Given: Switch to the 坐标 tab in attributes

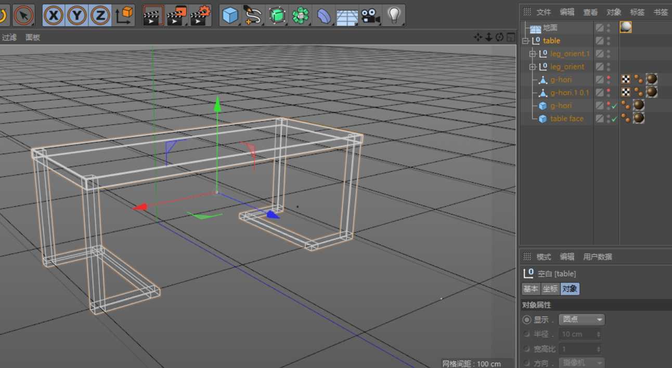Looking at the screenshot, I should [x=550, y=289].
